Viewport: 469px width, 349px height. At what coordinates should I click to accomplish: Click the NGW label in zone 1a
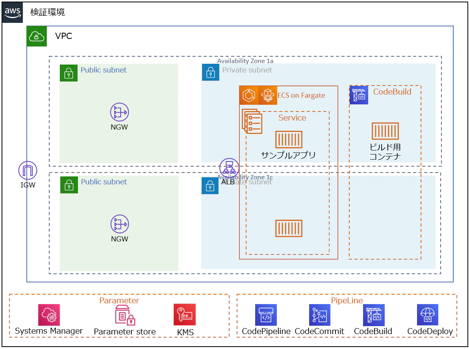[x=119, y=127]
